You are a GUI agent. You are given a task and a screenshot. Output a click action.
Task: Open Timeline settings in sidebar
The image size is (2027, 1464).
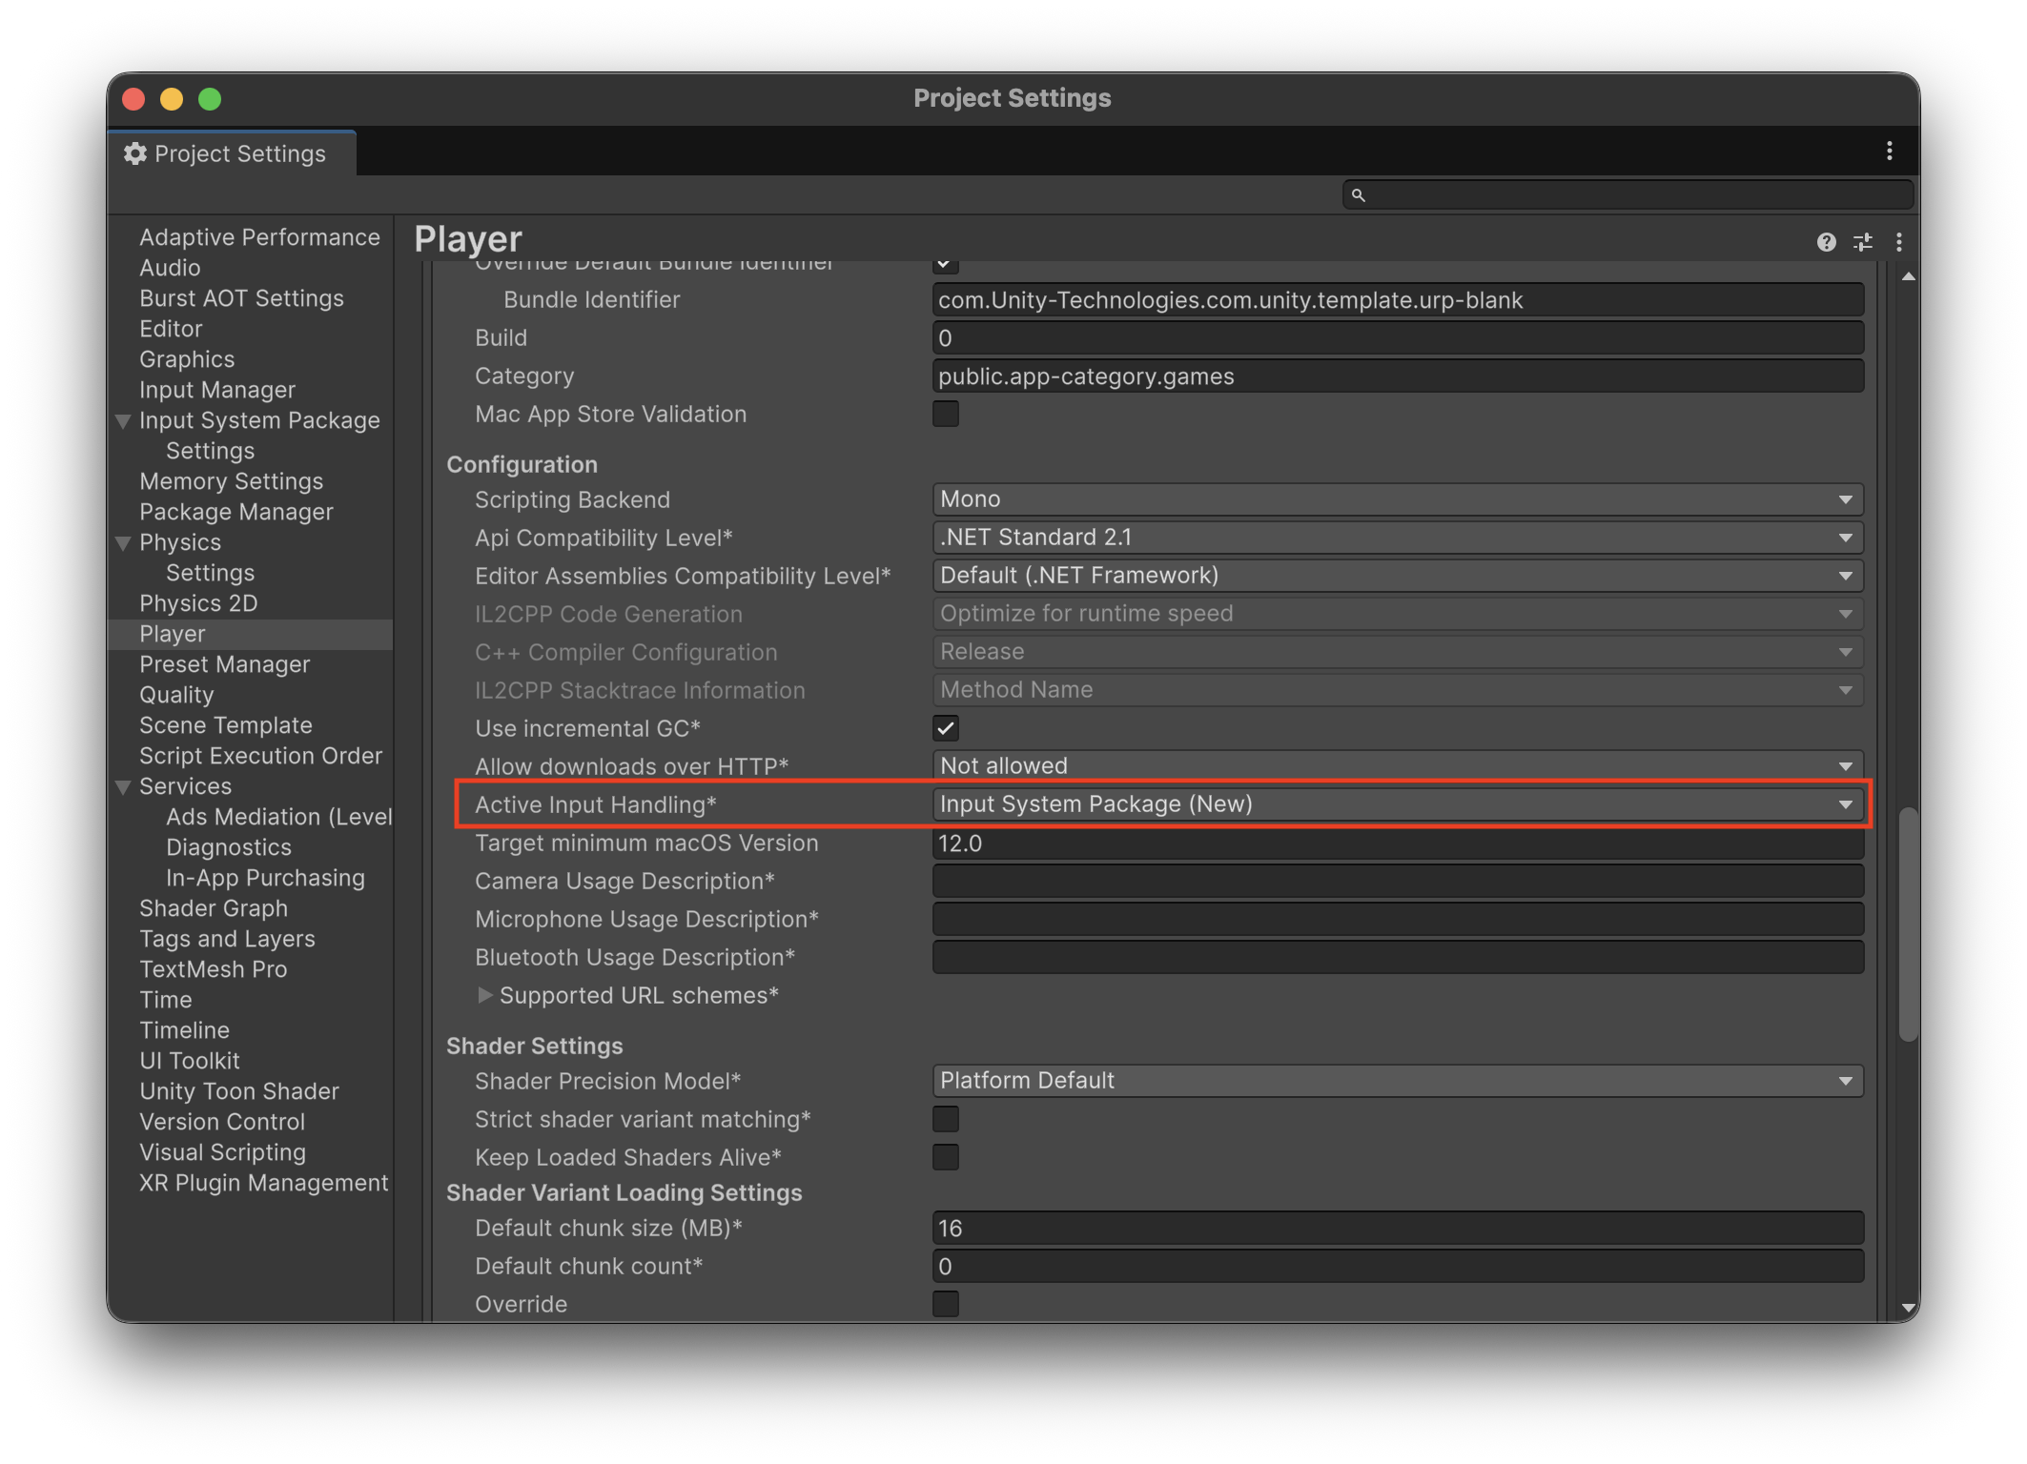pos(184,1030)
